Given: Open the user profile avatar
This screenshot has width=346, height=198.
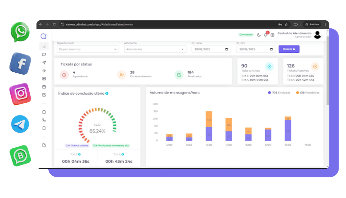Looking at the screenshot, I should (317, 35).
